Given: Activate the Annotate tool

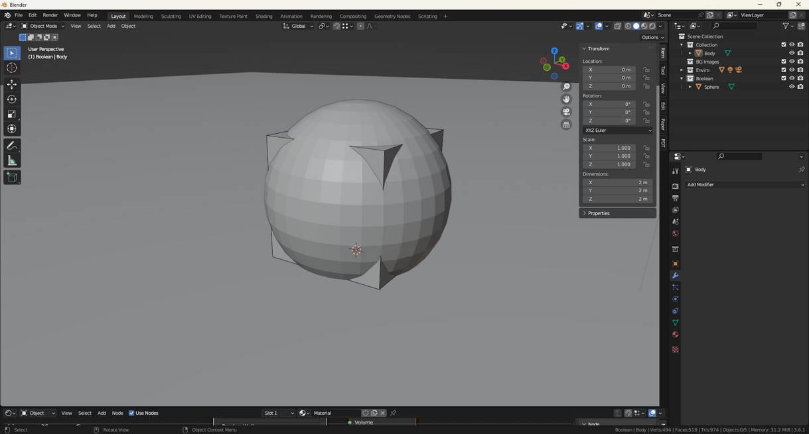Looking at the screenshot, I should [12, 146].
